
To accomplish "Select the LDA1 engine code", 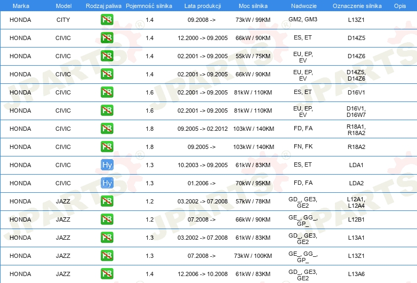I will [x=356, y=165].
